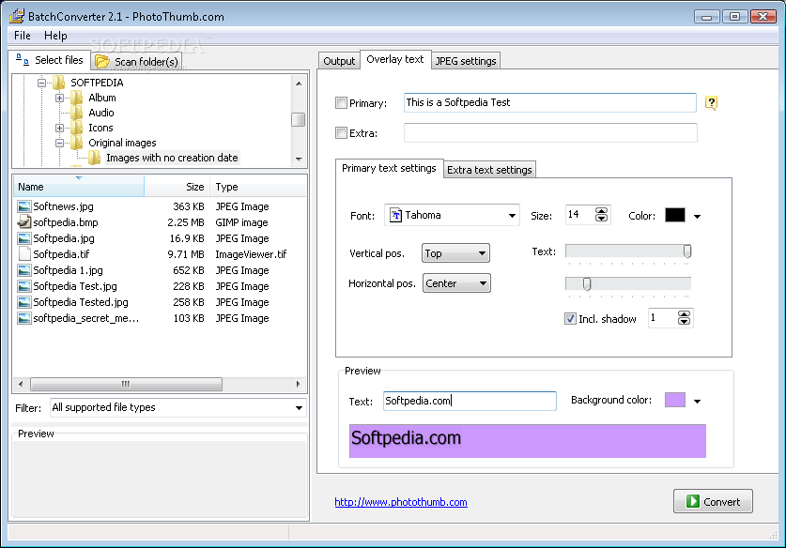Click the softpedia.bmp GIMP file icon
Screen dimensions: 786x548
24,221
